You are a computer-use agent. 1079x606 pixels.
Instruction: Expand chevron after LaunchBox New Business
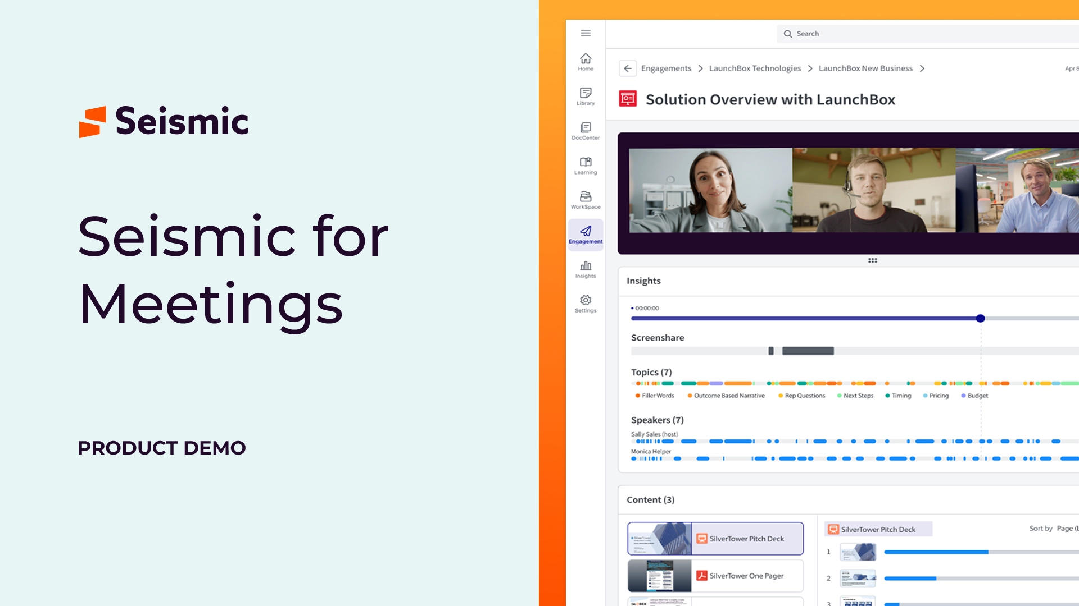[922, 68]
